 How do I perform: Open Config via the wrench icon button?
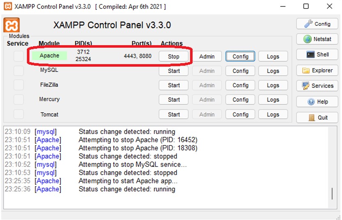317,24
